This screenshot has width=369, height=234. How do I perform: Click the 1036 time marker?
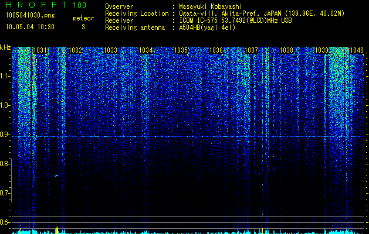click(x=216, y=50)
